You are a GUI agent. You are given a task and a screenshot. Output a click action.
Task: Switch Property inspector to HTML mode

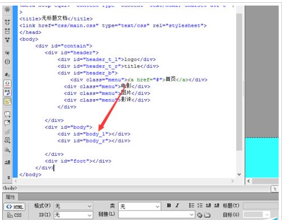click(x=14, y=207)
